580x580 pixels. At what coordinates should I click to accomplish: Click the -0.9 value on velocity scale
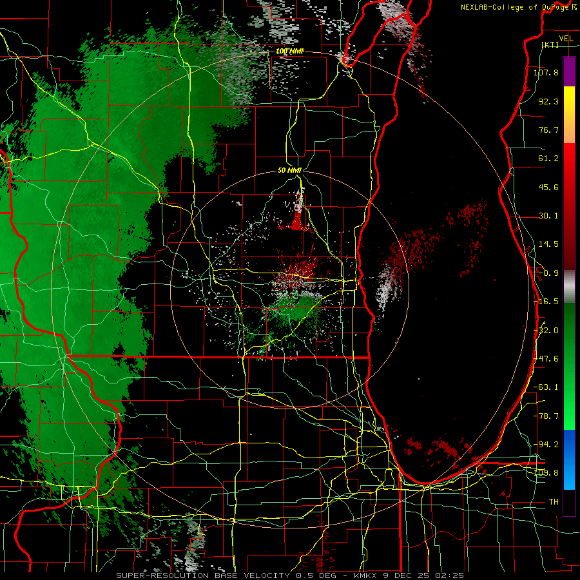(548, 273)
